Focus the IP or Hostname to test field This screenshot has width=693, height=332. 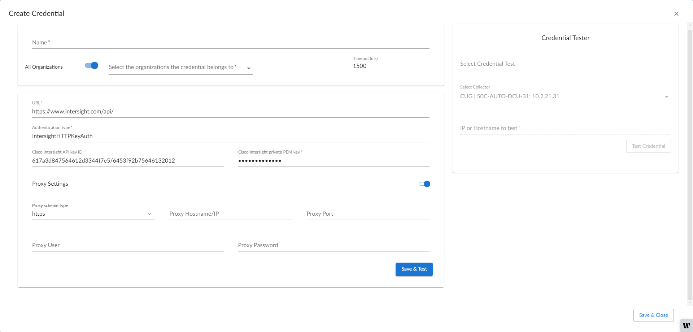tap(565, 128)
